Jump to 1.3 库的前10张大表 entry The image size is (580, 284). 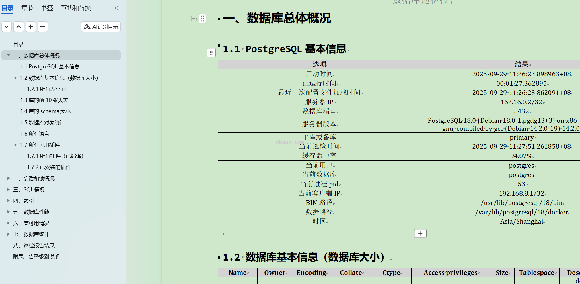44,100
